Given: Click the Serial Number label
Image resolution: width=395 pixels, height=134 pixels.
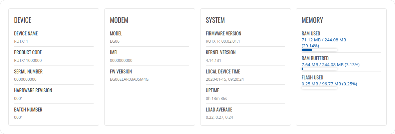Looking at the screenshot, I should point(28,71).
